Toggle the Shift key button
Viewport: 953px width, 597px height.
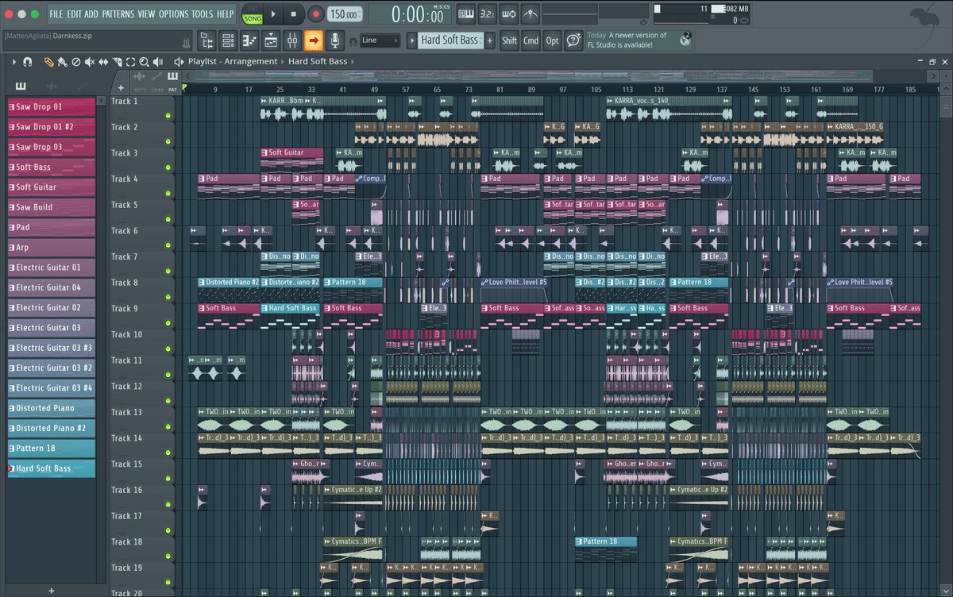pyautogui.click(x=509, y=40)
